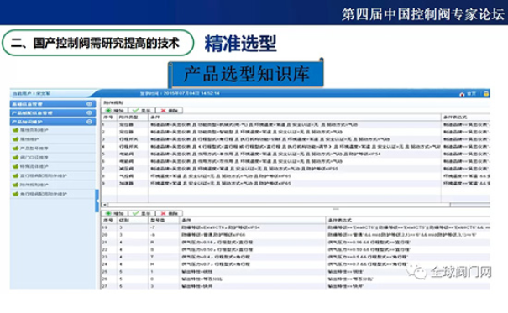Click the red X icon in the upper toolbar

click(163, 111)
